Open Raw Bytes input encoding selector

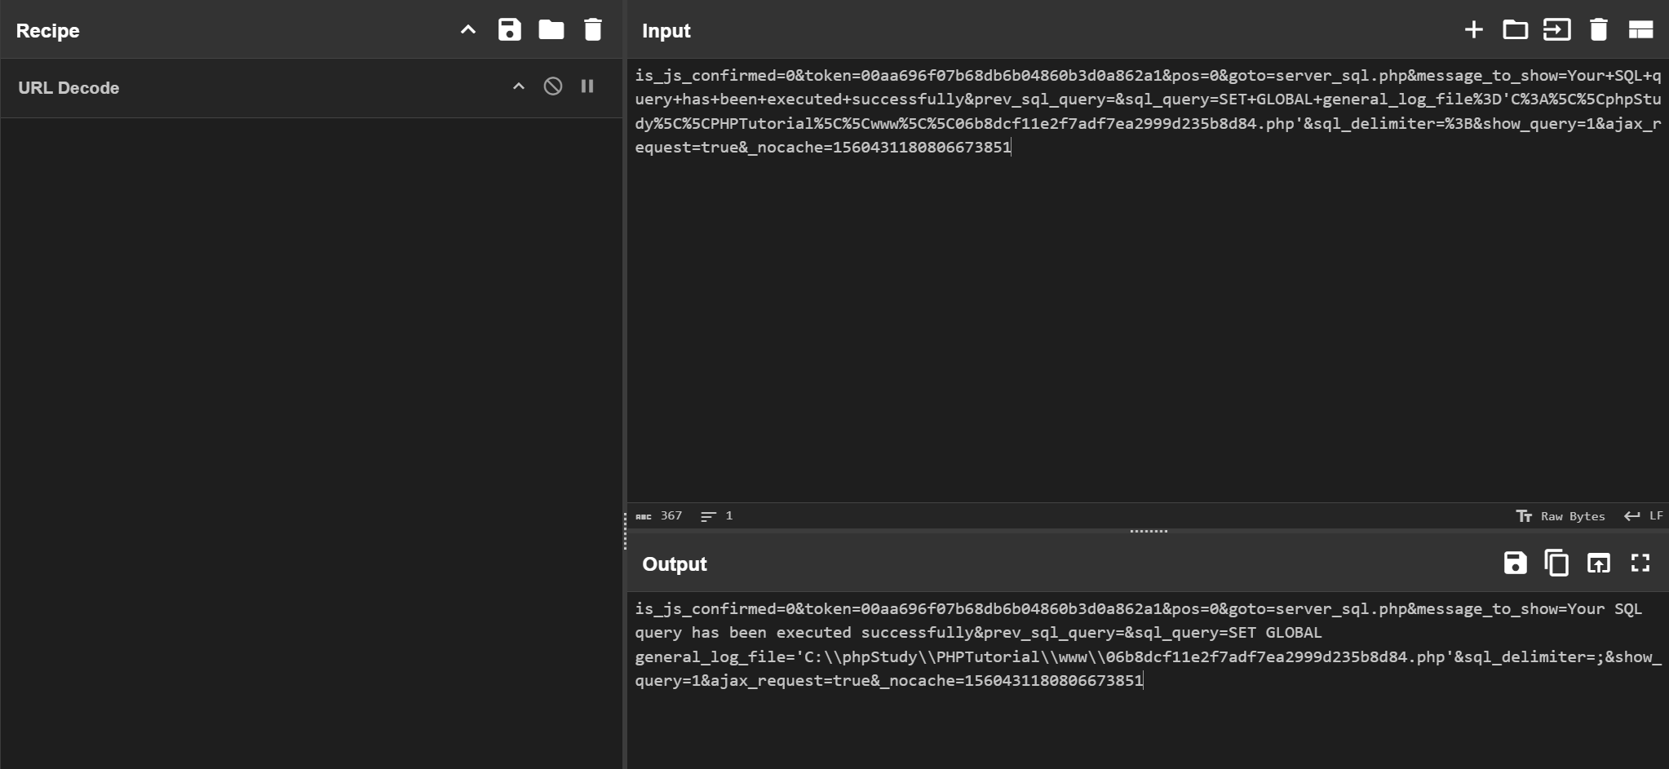[x=1561, y=516]
